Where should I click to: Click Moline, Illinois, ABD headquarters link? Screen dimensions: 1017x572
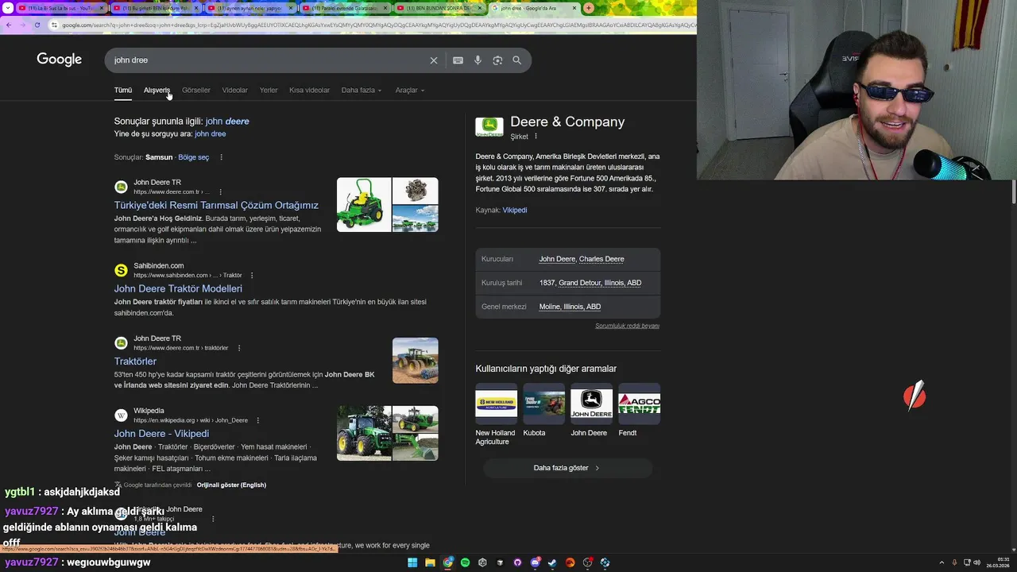pos(570,307)
